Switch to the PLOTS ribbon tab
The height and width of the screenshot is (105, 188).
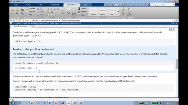click(28, 5)
